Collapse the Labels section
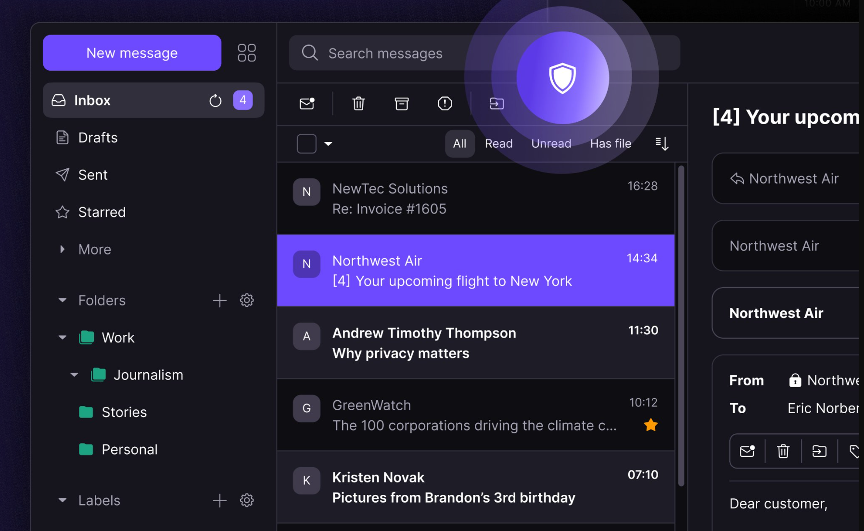Image resolution: width=864 pixels, height=531 pixels. 62,500
